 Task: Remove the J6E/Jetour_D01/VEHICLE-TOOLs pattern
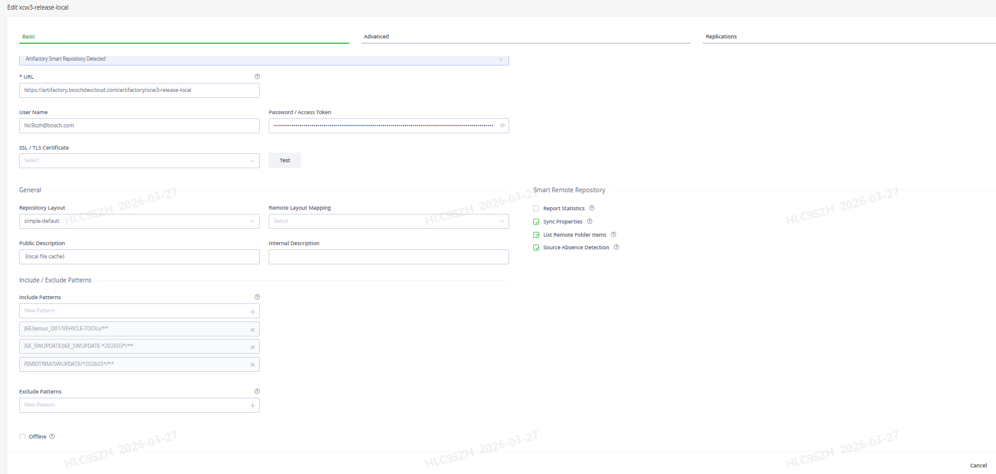[x=252, y=329]
